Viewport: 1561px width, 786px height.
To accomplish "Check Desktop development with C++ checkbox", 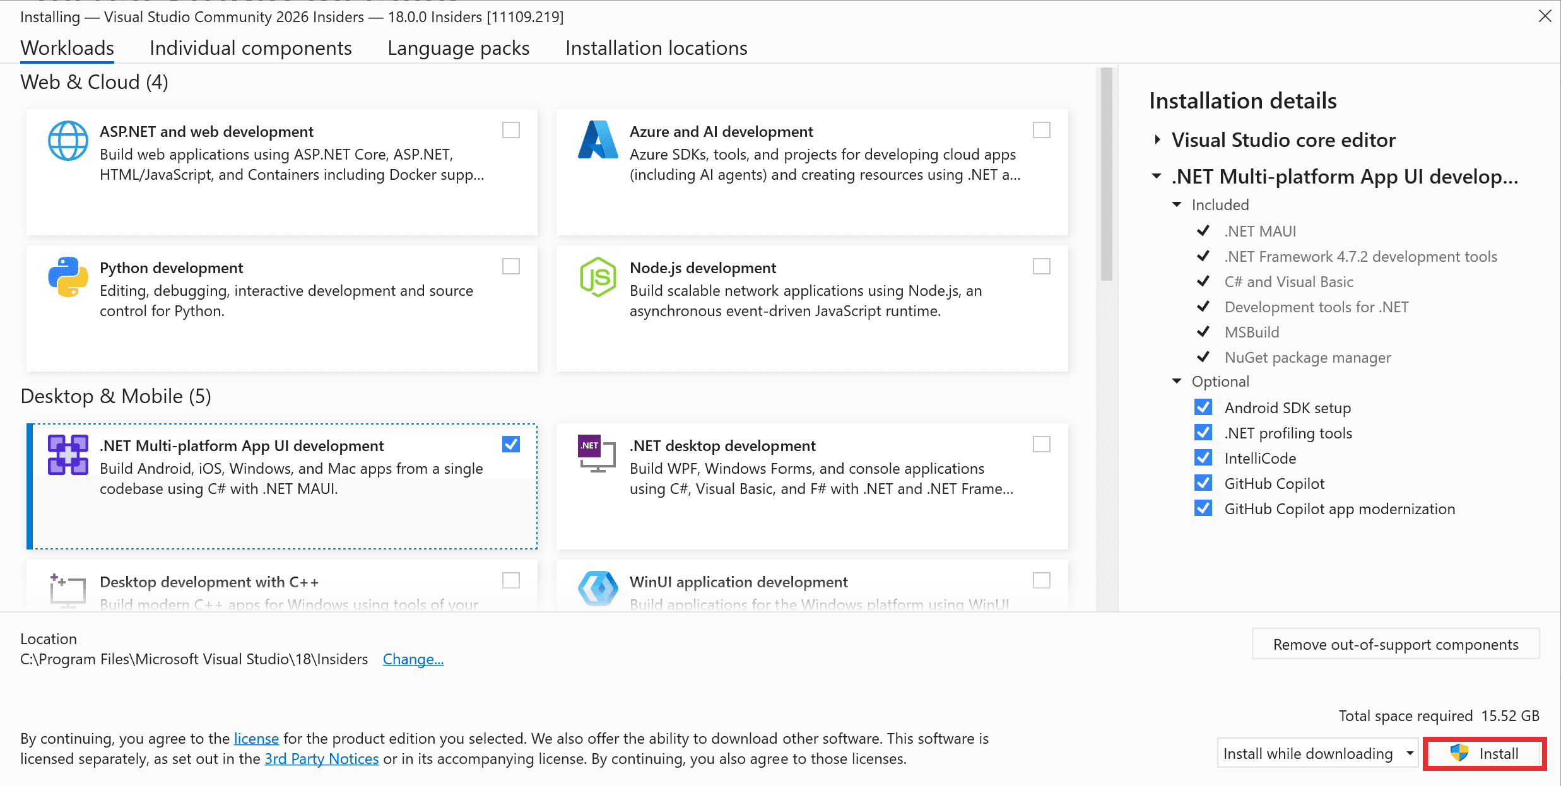I will [x=511, y=580].
